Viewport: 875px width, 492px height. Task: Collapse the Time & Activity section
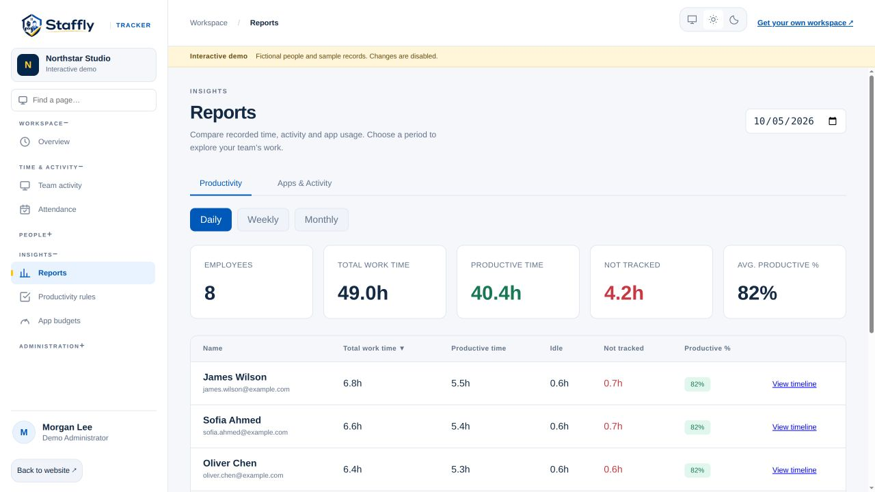(51, 167)
